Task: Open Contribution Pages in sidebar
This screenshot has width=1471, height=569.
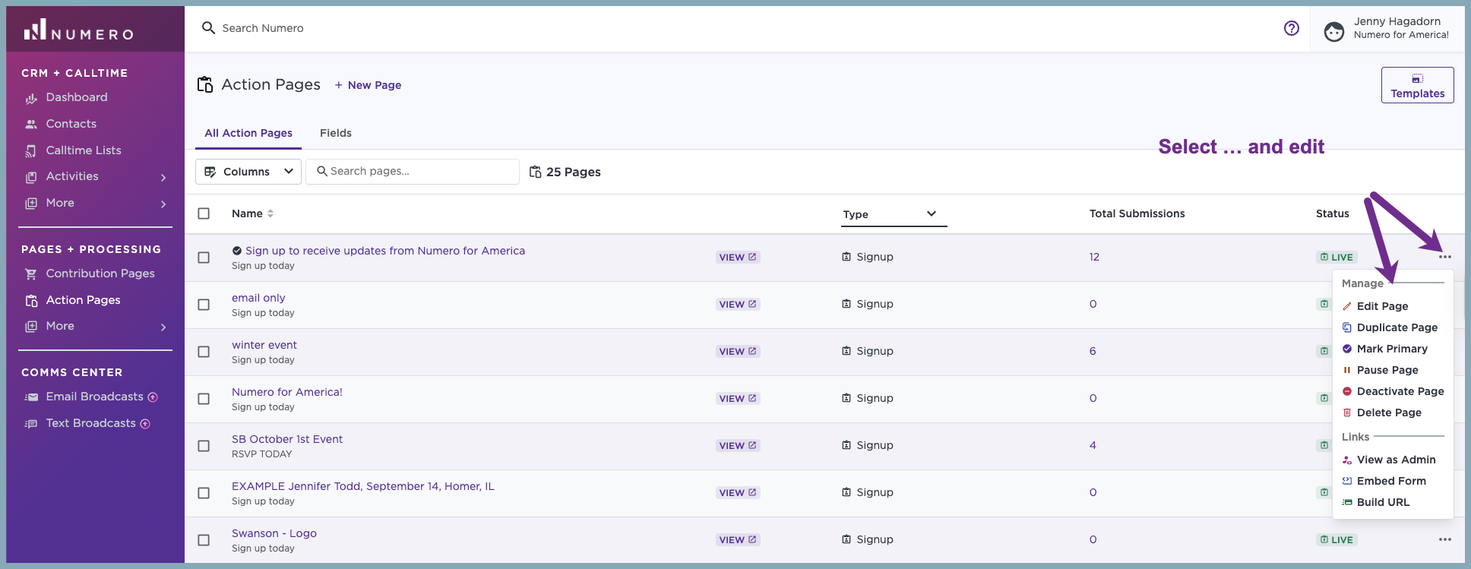Action: pyautogui.click(x=100, y=273)
